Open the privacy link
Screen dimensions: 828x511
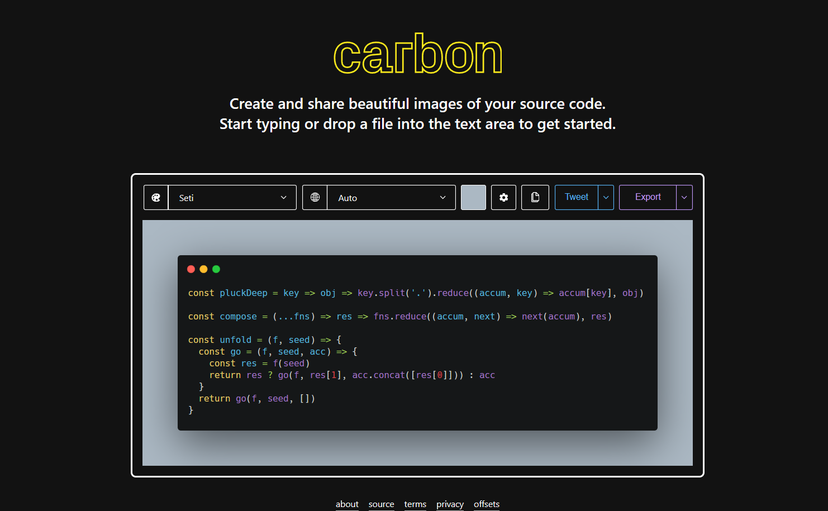click(450, 504)
